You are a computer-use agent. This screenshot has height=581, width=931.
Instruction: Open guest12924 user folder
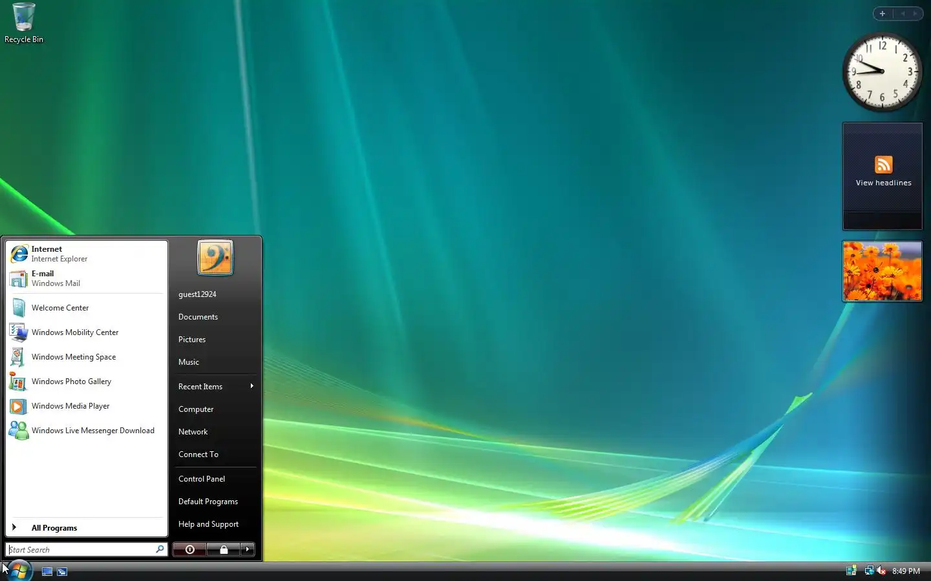point(216,294)
